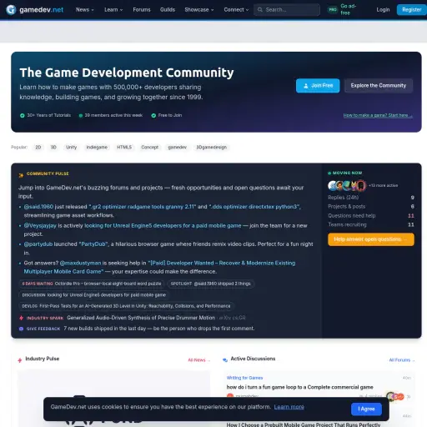The width and height of the screenshot is (427, 427).
Task: Click Projects & posts stat row
Action: pos(371,207)
